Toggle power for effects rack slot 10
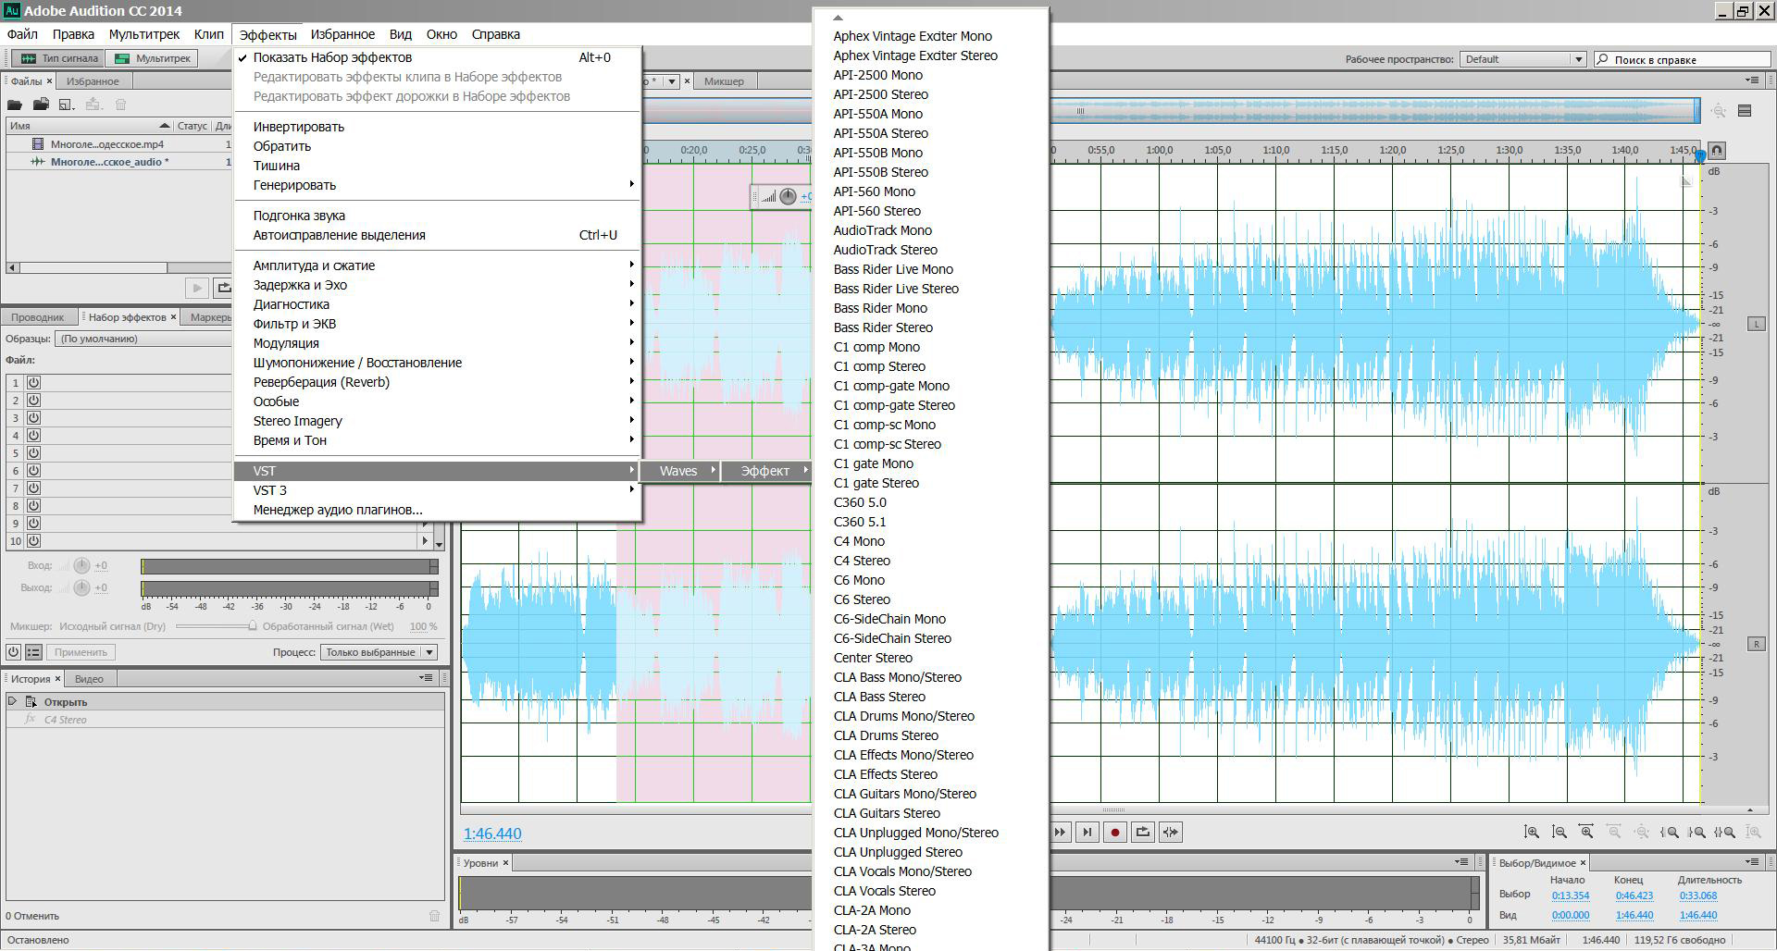1777x951 pixels. [x=33, y=541]
